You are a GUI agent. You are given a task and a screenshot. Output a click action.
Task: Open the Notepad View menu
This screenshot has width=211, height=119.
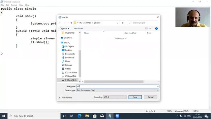[x=21, y=5]
